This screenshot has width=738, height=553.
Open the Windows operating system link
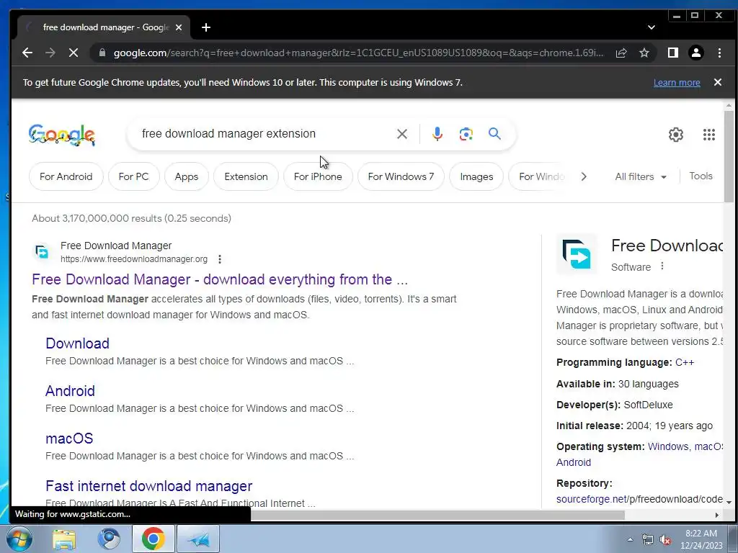pyautogui.click(x=668, y=446)
